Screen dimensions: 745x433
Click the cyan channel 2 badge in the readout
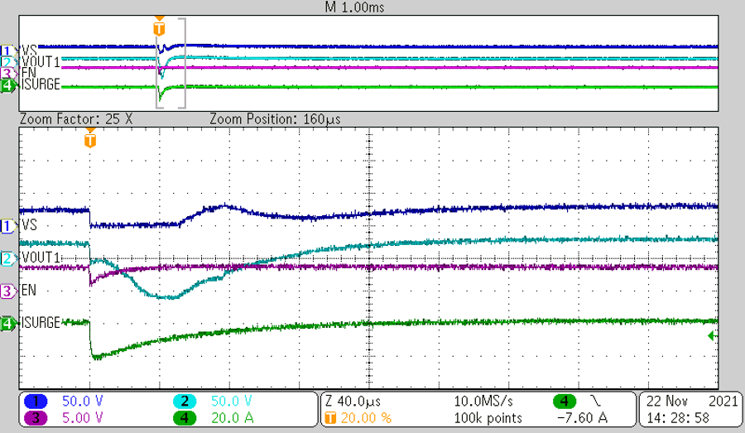[185, 402]
